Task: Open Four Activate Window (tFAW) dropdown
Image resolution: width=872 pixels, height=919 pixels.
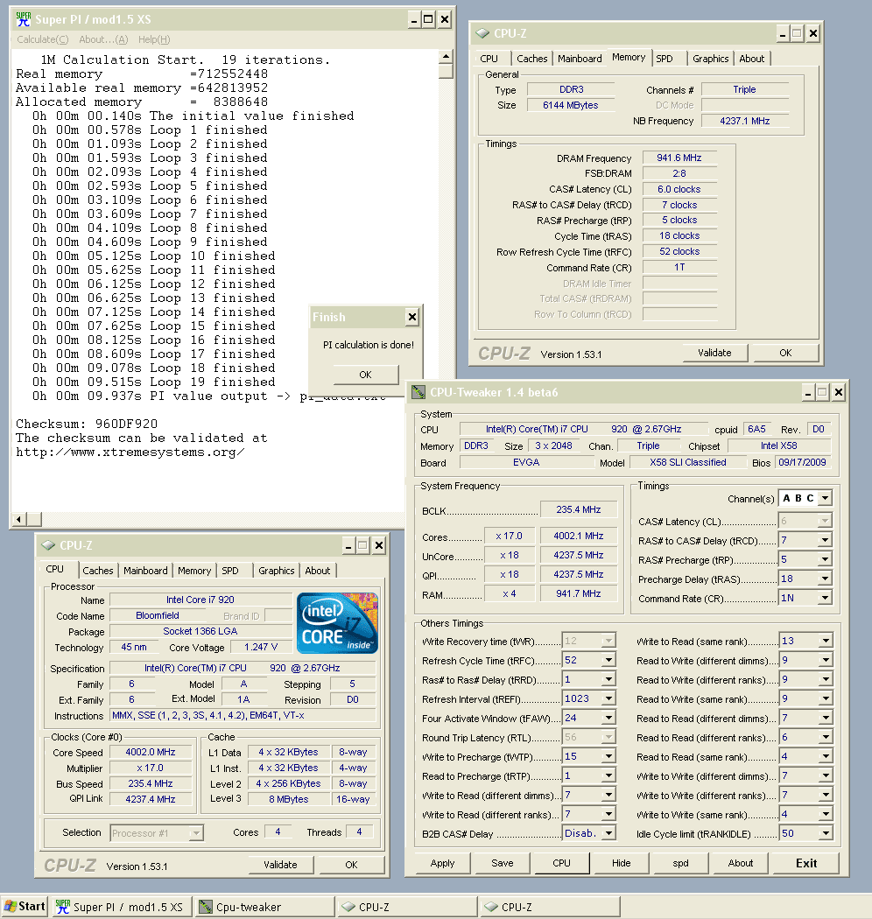Action: point(608,718)
